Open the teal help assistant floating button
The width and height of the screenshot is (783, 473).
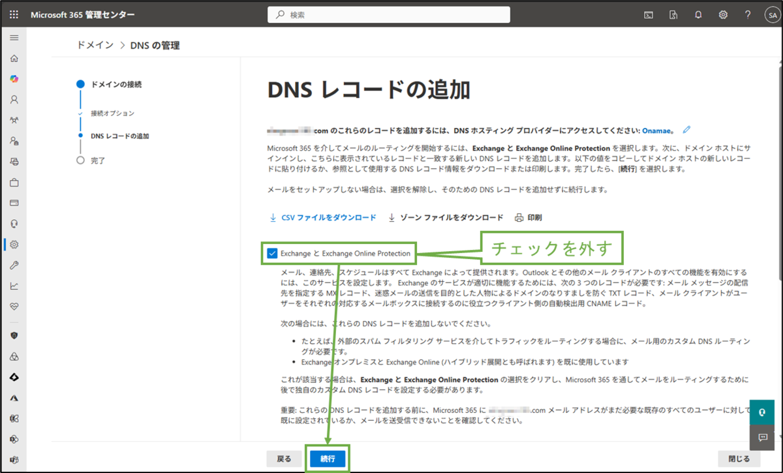pos(762,412)
